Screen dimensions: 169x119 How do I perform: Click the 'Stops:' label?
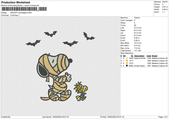click(123, 23)
